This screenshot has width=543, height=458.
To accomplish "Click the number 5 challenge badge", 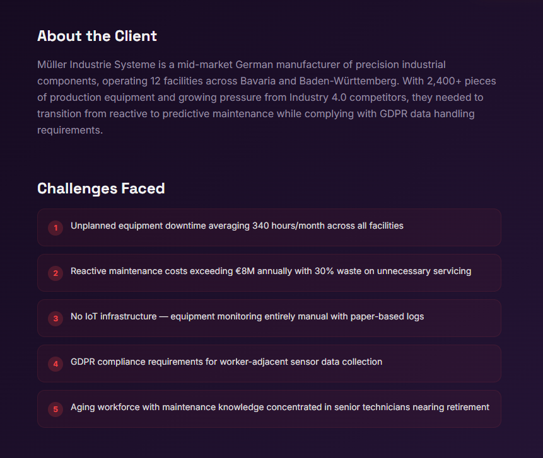I will click(55, 409).
